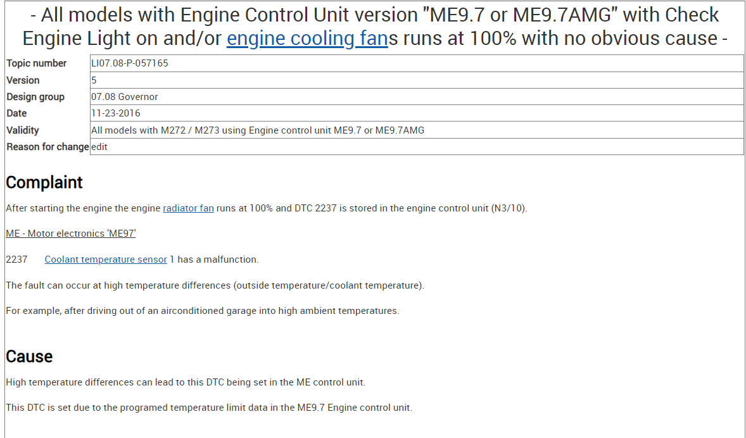Click the paragraph about programed temperature limit data
746x438 pixels.
coord(209,408)
